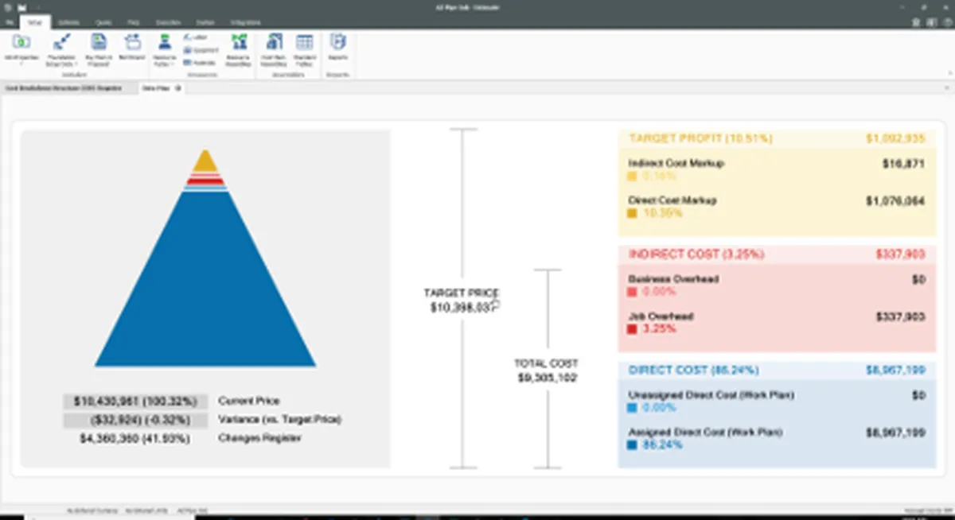Open Resource Assemblies from the ribbon
Viewport: 955px width, 520px height.
(x=238, y=49)
